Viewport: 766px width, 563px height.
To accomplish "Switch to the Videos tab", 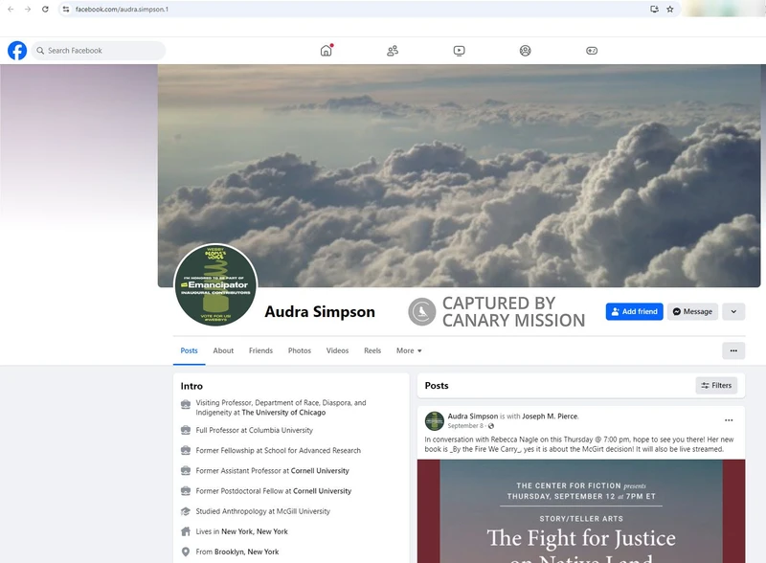I will [x=337, y=350].
